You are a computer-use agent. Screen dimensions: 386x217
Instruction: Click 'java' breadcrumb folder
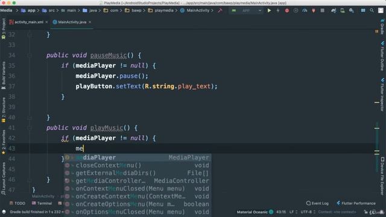(x=90, y=11)
